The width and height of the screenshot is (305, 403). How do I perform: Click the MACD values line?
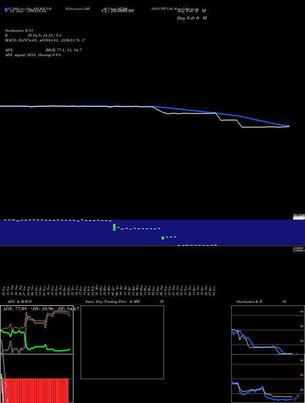pyautogui.click(x=45, y=40)
